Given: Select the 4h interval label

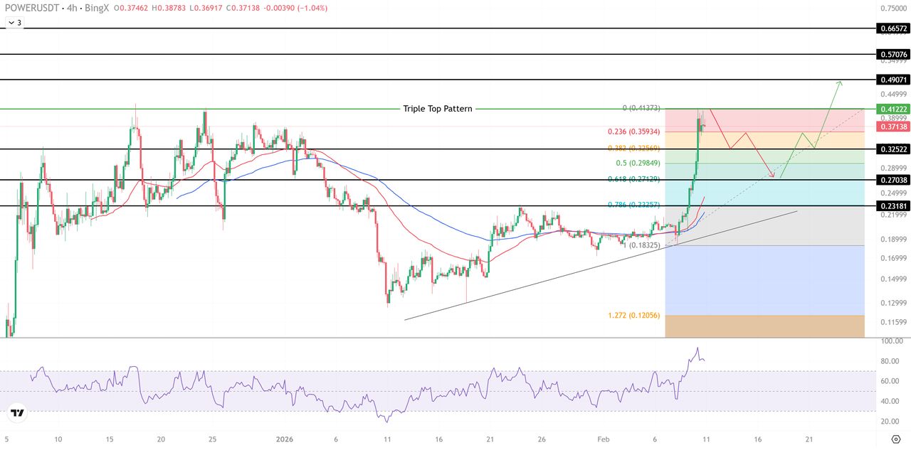Looking at the screenshot, I should pos(73,9).
